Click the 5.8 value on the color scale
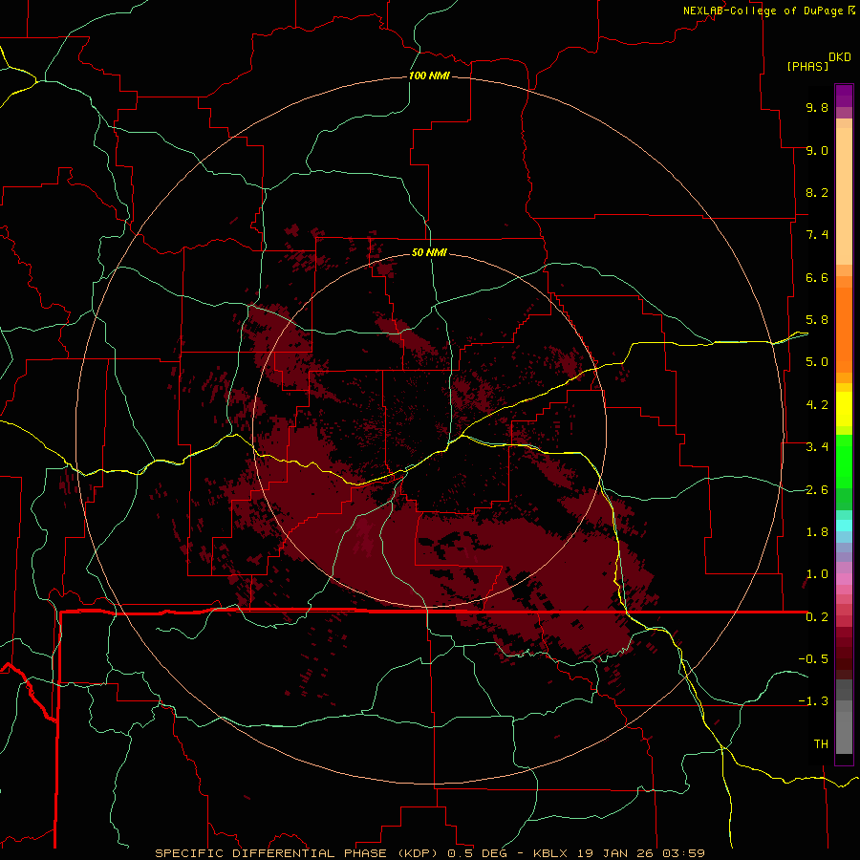Viewport: 860px width, 860px height. [817, 320]
